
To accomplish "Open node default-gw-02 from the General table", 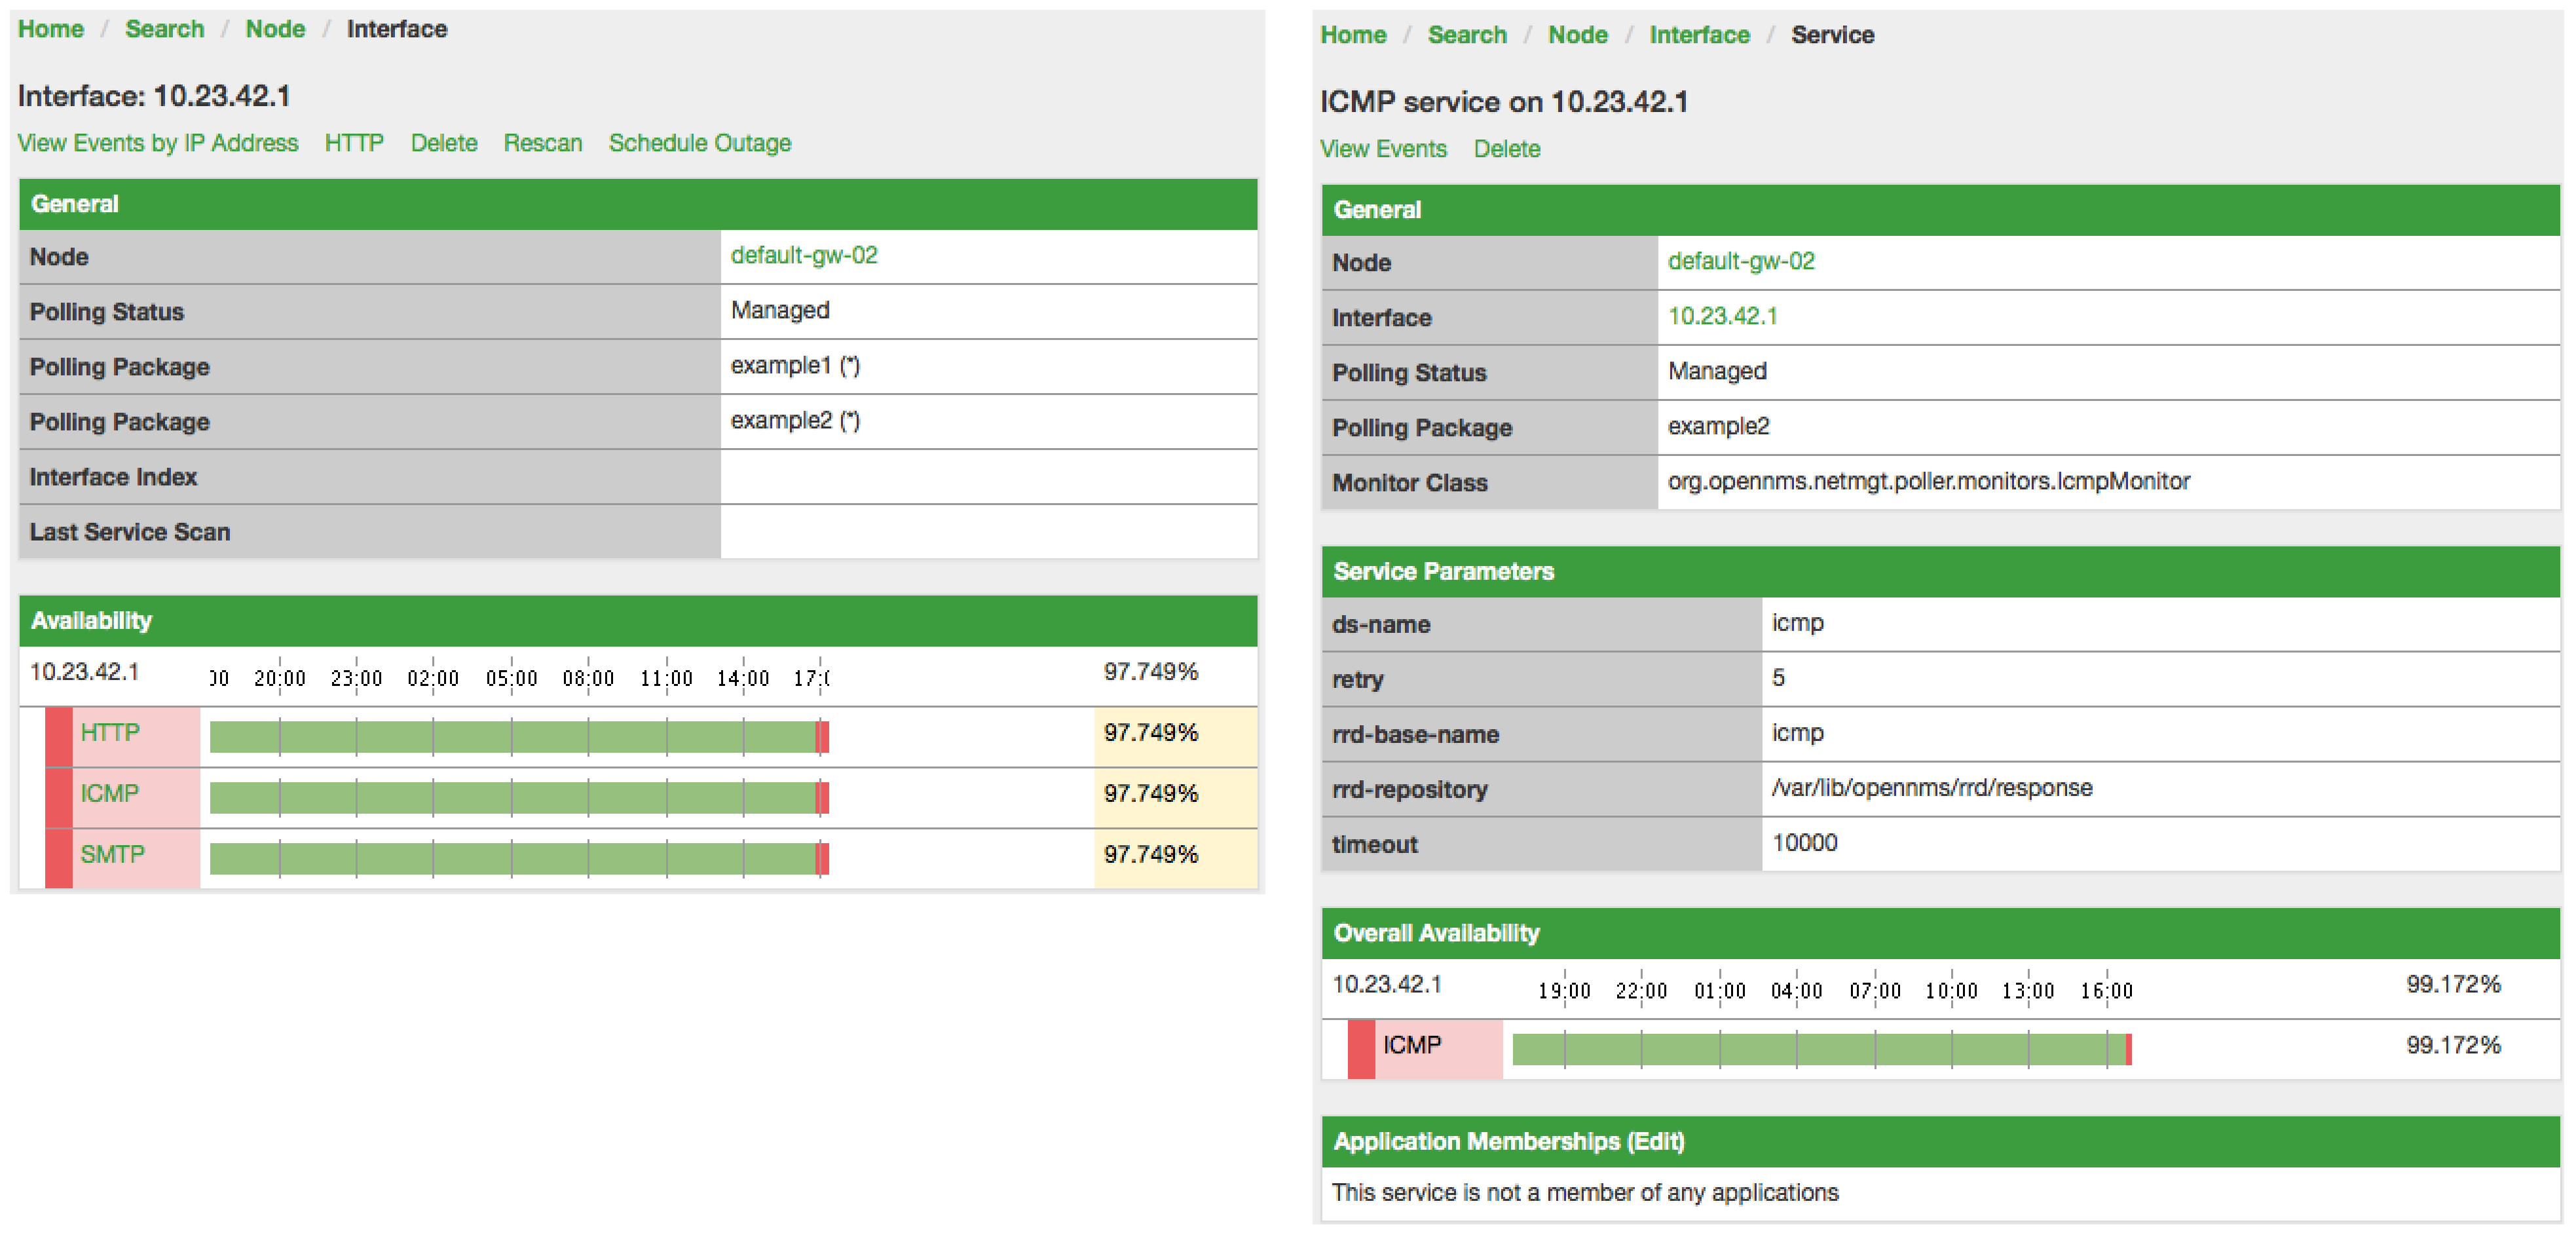I will tap(804, 255).
